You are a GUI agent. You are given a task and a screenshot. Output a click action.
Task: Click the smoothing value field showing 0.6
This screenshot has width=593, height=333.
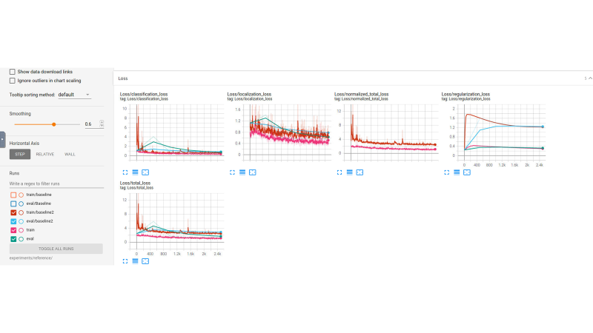pos(92,124)
